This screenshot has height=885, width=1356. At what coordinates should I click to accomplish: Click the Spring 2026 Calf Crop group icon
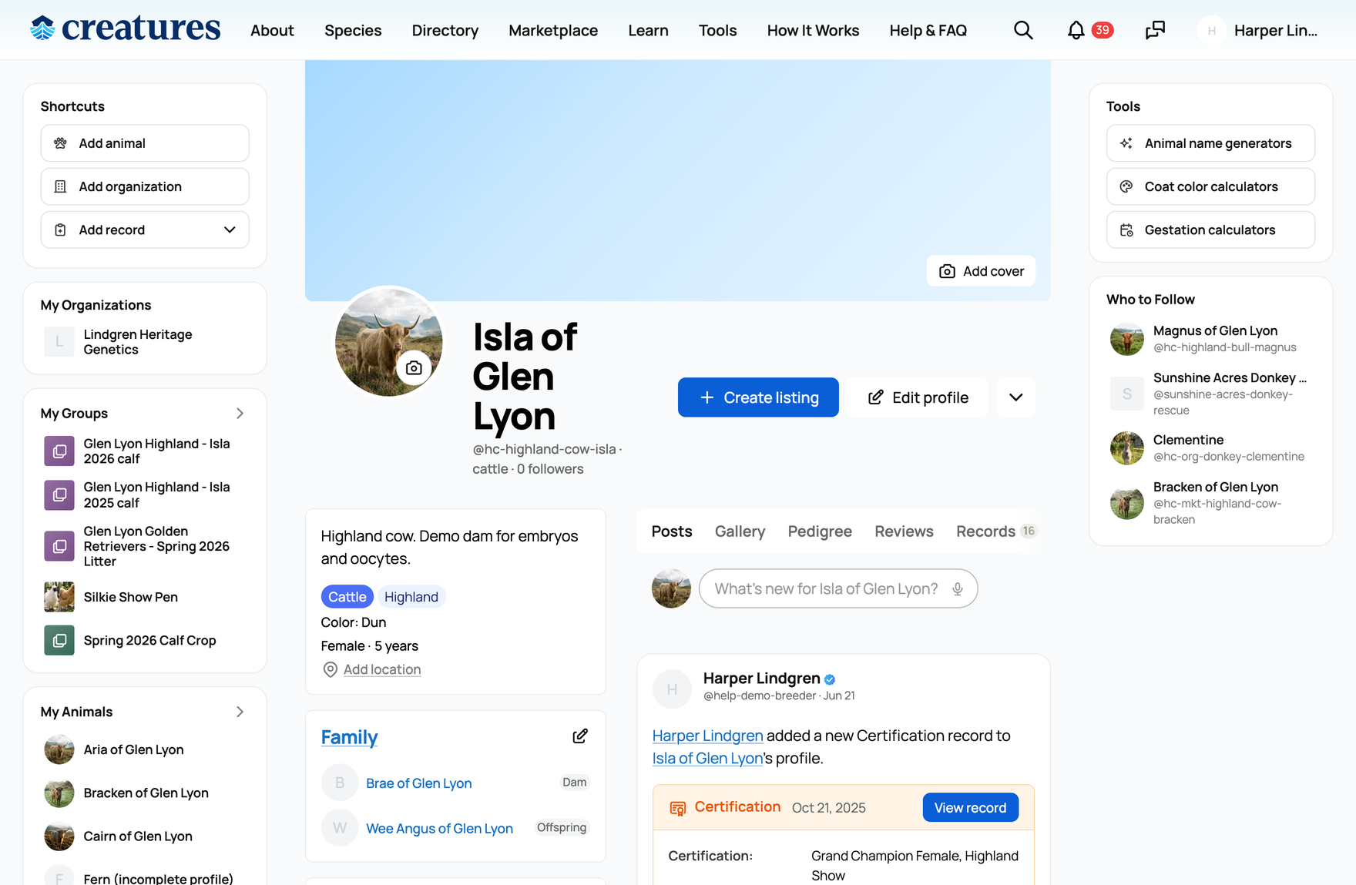(x=59, y=640)
